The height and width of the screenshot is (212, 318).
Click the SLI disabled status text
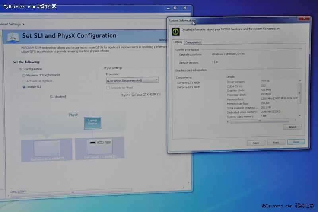click(58, 97)
